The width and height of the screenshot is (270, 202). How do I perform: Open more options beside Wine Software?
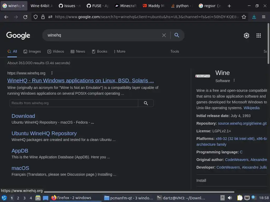234,80
